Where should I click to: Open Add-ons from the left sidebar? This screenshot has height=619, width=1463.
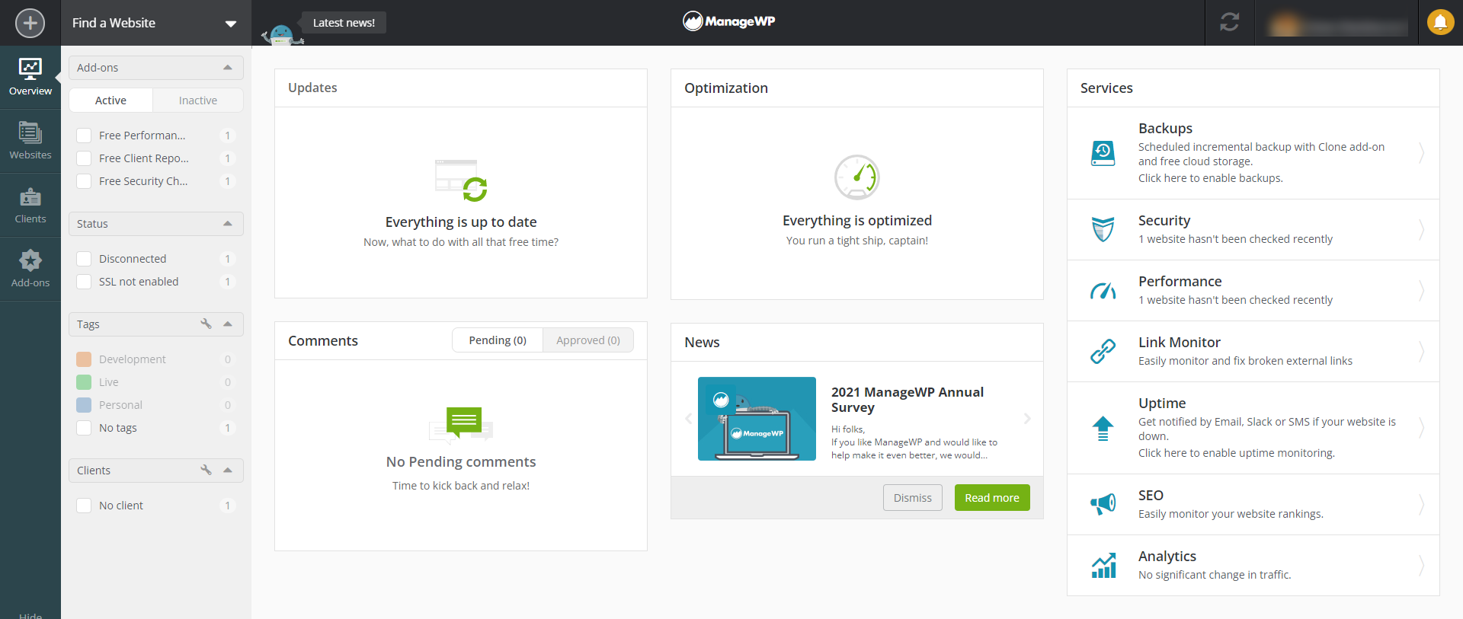30,269
